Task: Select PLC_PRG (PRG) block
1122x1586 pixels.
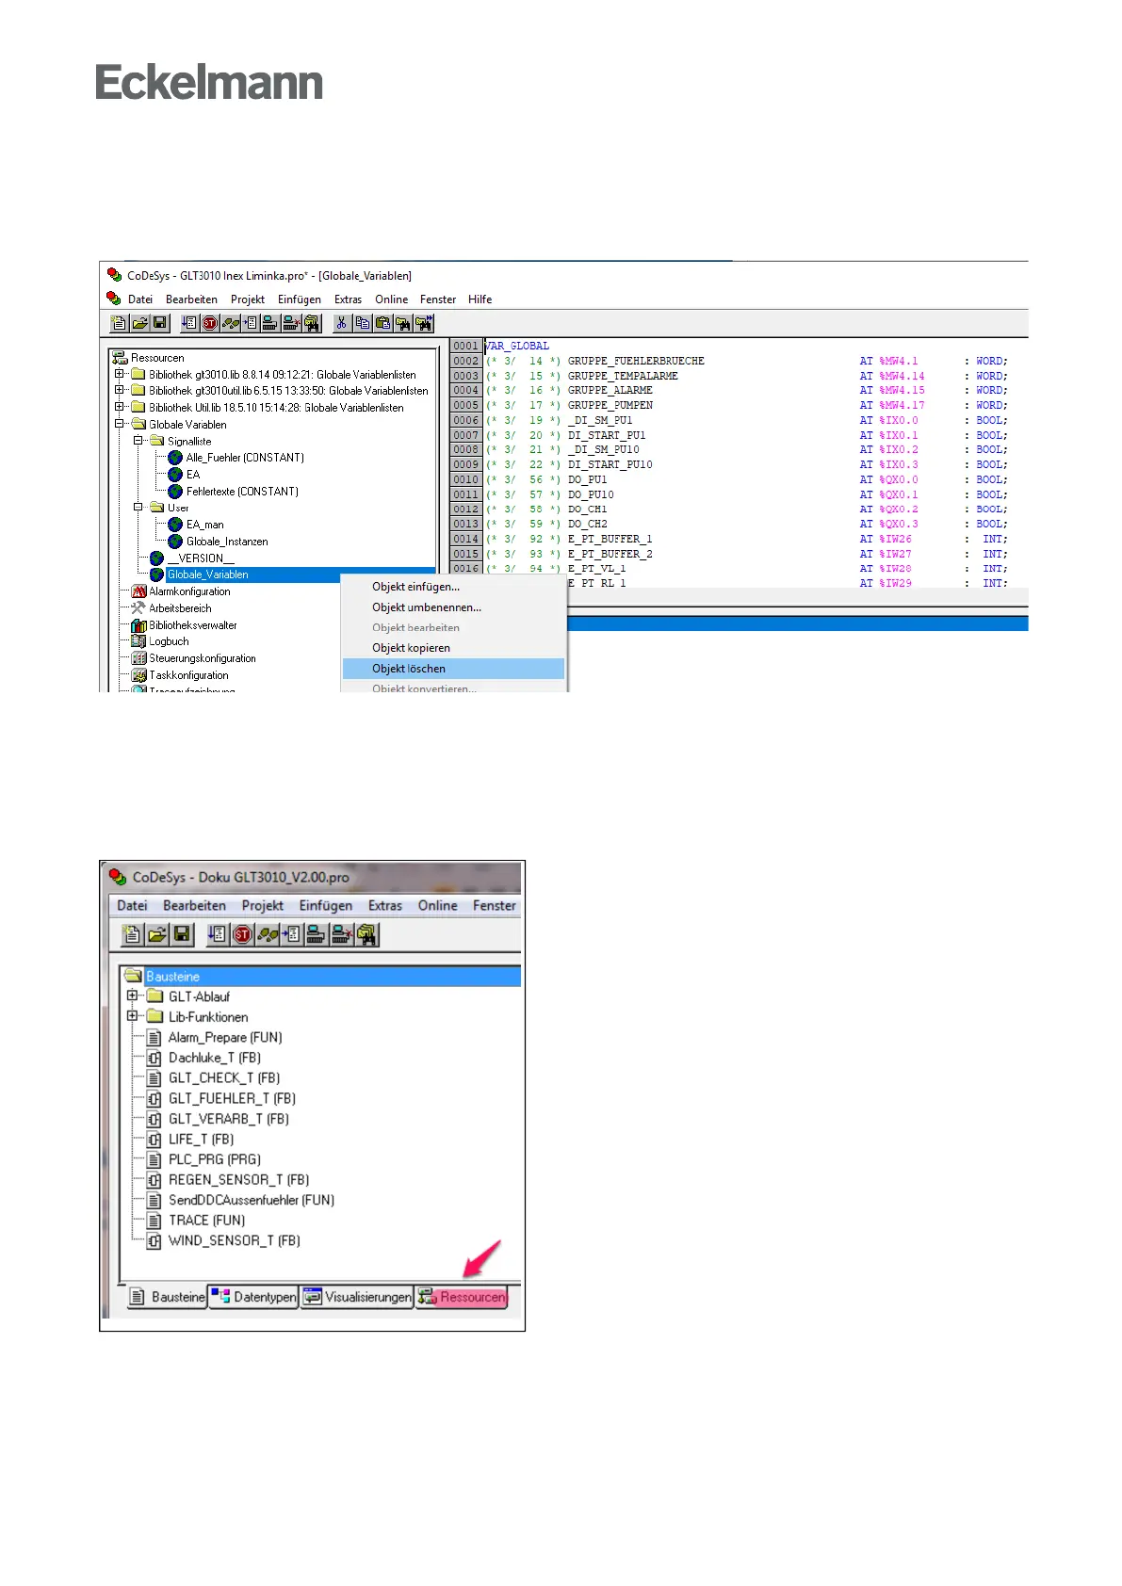Action: [215, 1159]
